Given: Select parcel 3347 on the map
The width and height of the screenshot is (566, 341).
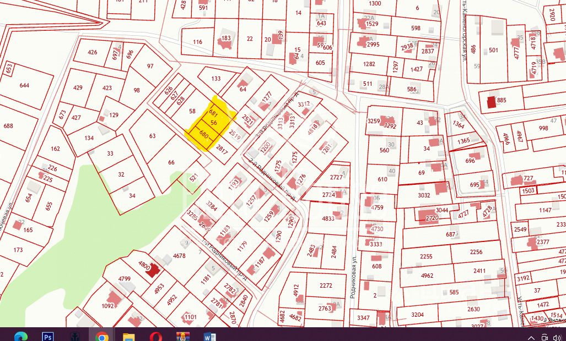Looking at the screenshot, I should click(363, 317).
